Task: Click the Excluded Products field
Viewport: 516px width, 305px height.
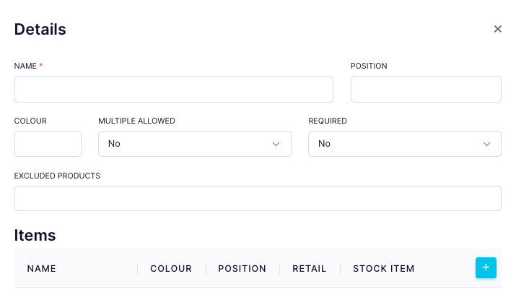Action: pyautogui.click(x=258, y=199)
